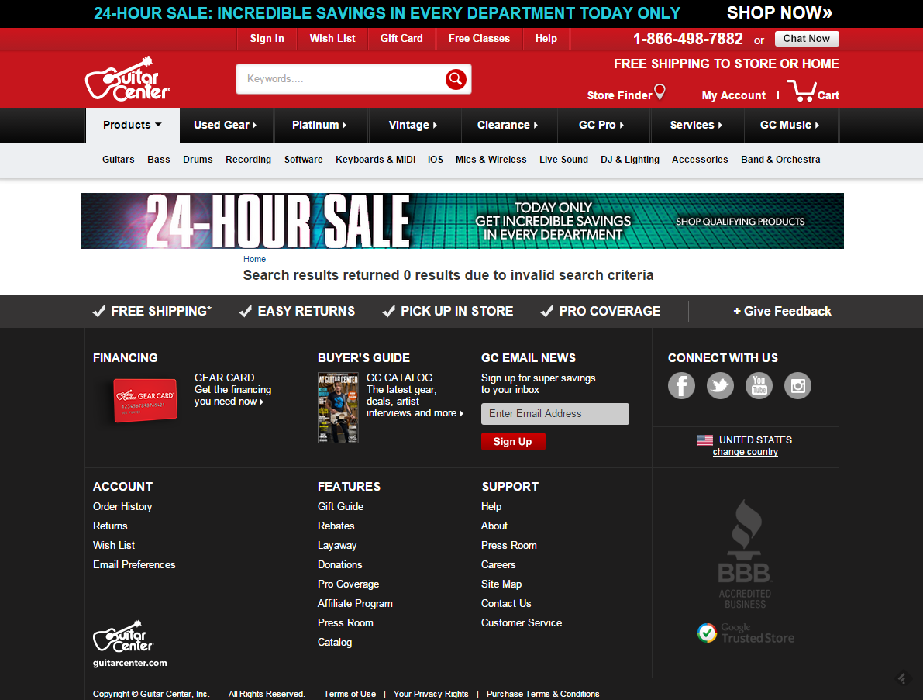
Task: Open the Customer Service link
Action: point(522,623)
